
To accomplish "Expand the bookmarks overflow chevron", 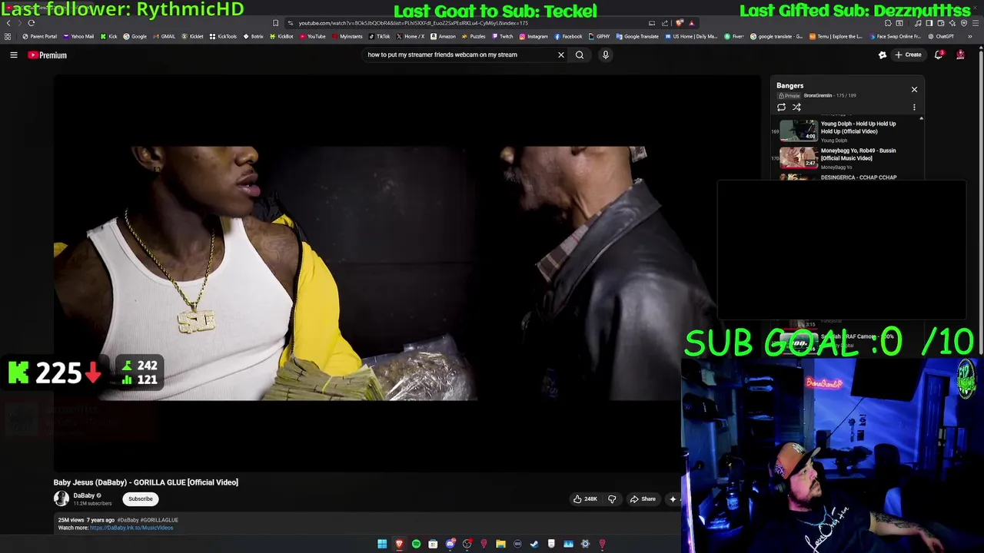I will (969, 36).
